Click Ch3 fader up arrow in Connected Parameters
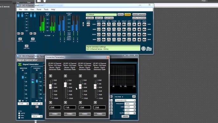The width and height of the screenshot is (218, 123). 80,76
